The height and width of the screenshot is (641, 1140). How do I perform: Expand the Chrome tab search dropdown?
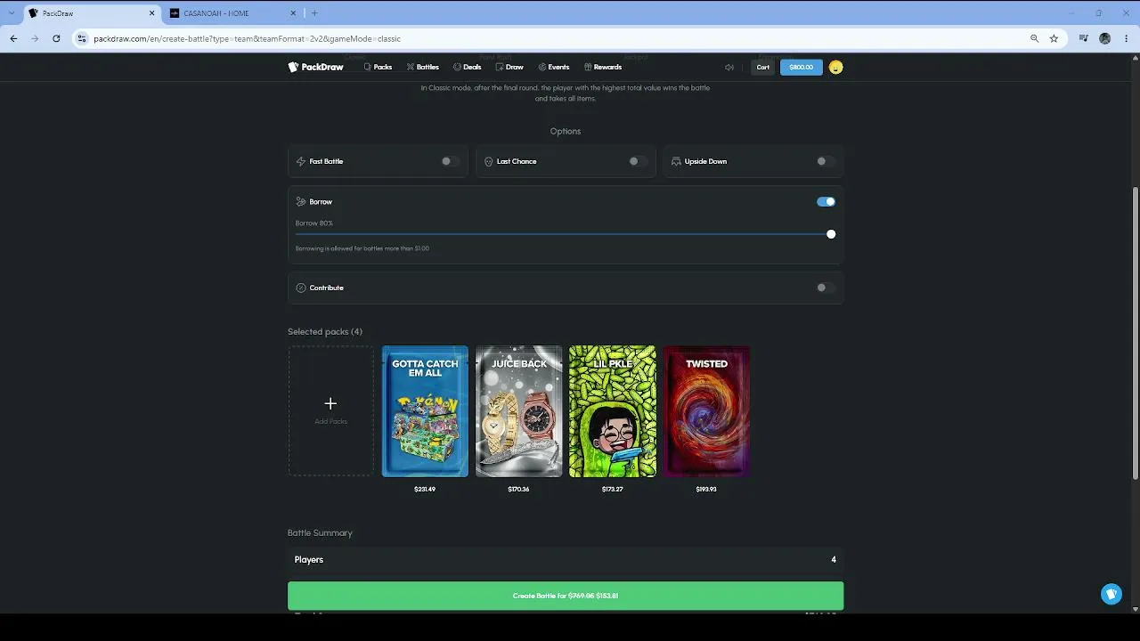(11, 13)
